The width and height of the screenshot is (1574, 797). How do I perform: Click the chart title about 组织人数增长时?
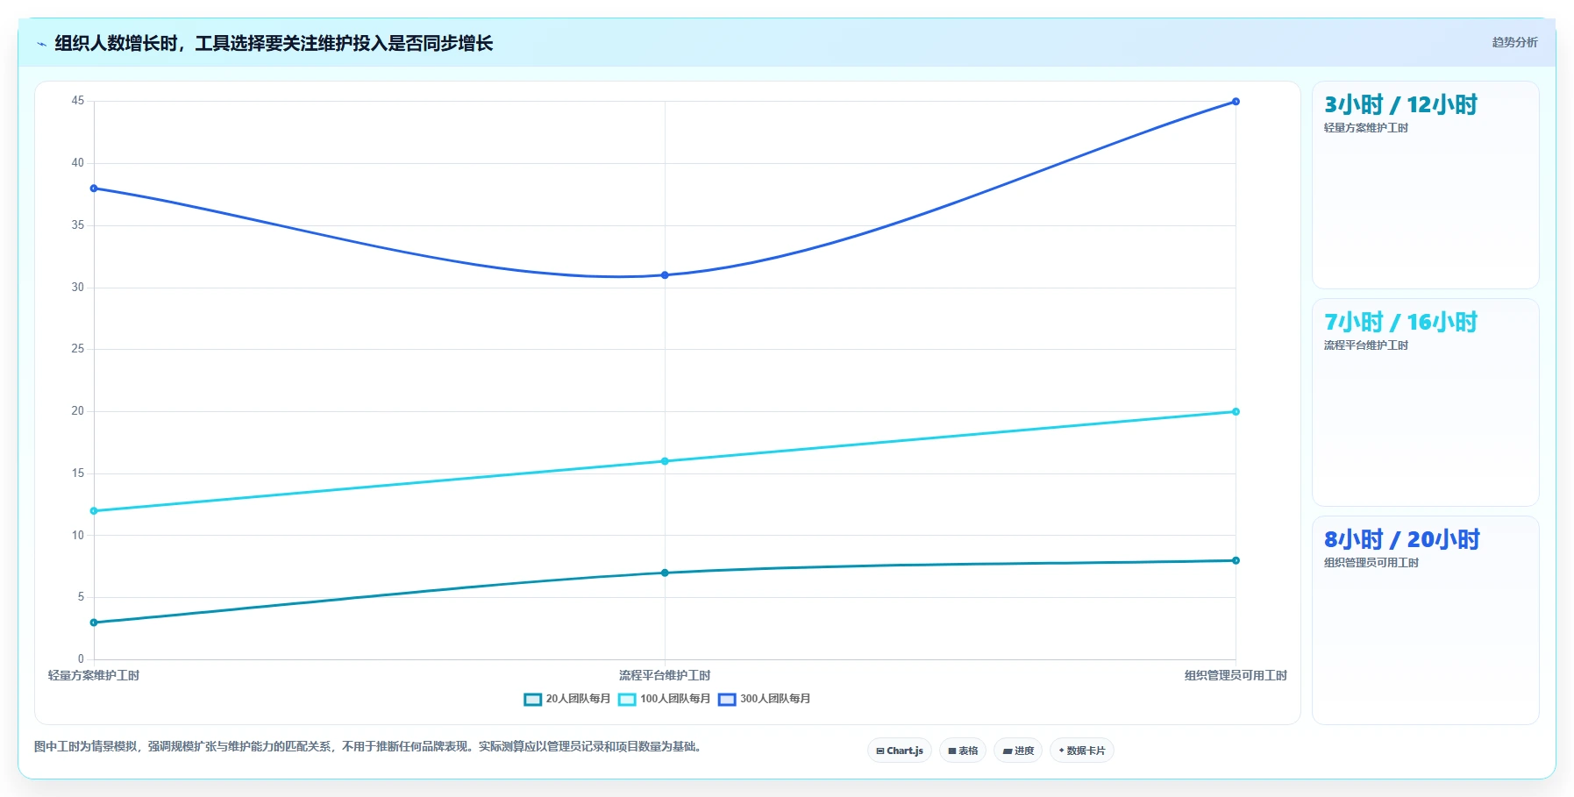tap(274, 43)
